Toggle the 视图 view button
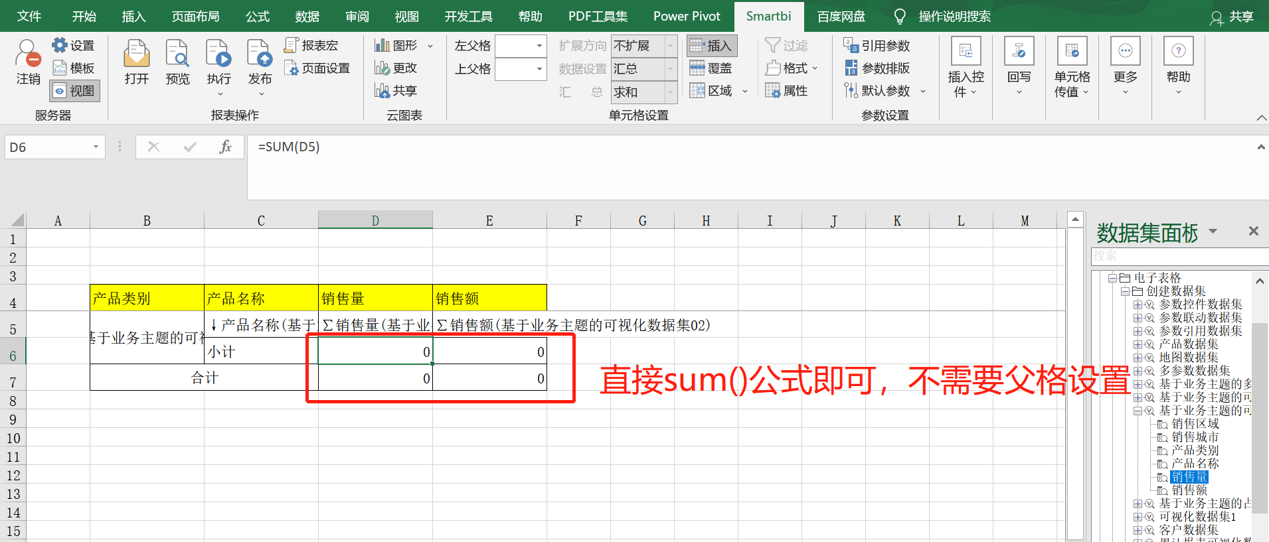The height and width of the screenshot is (542, 1269). (75, 91)
